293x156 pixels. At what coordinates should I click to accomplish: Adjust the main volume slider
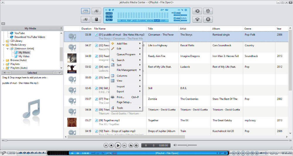(x=188, y=145)
